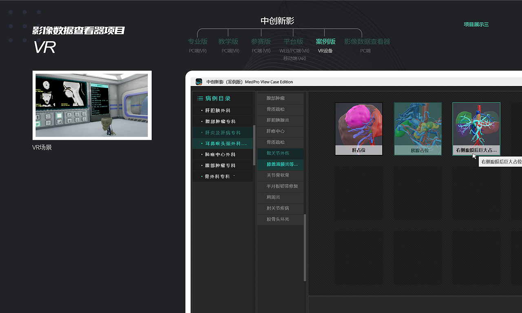This screenshot has height=313, width=522.
Task: Select the 平台版 edition tab
Action: pos(294,42)
